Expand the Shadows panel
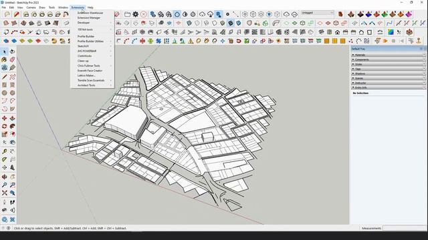428x240 pixels. pyautogui.click(x=389, y=73)
